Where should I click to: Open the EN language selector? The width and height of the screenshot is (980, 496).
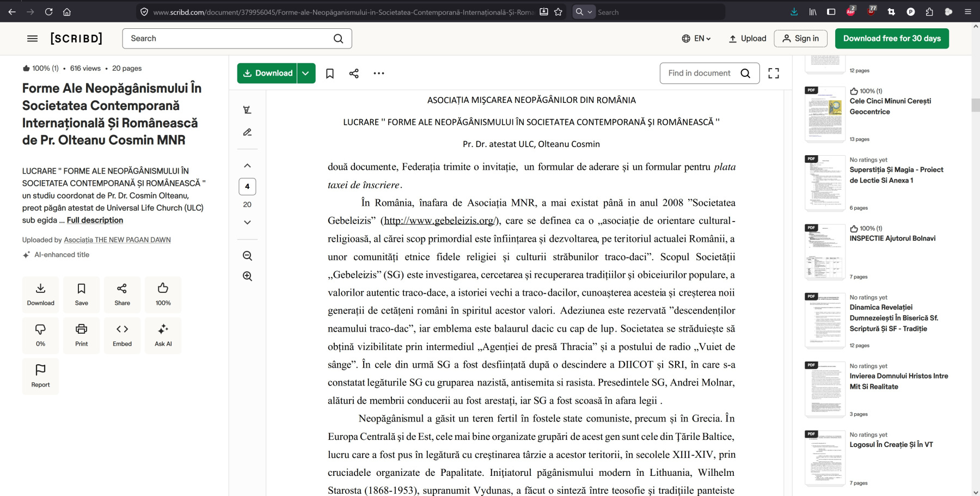(696, 39)
